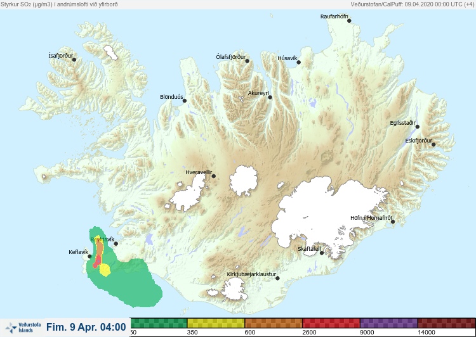Select the Ísafjörður map marker

[x=74, y=60]
